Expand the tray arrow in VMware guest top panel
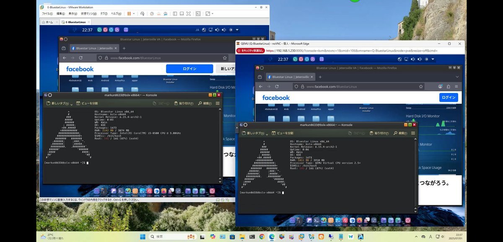The width and height of the screenshot is (503, 242). [x=237, y=30]
